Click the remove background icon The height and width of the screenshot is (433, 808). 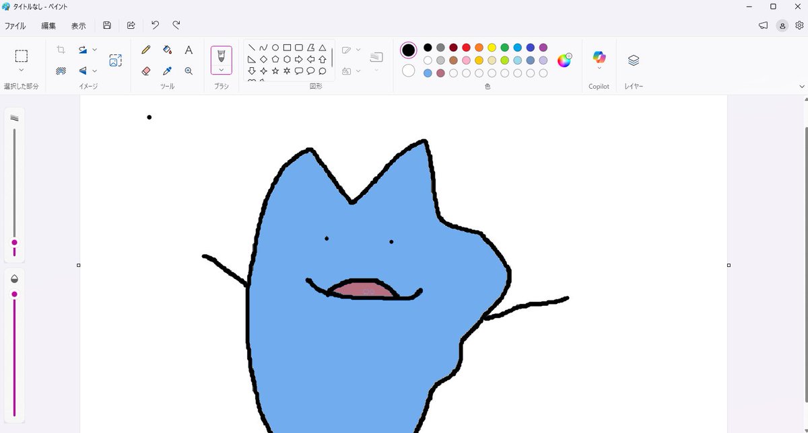pos(61,71)
